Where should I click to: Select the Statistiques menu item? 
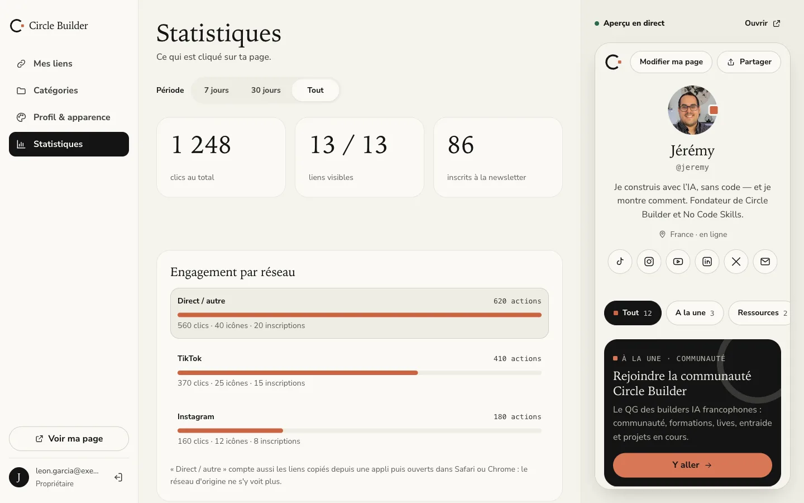pos(69,144)
